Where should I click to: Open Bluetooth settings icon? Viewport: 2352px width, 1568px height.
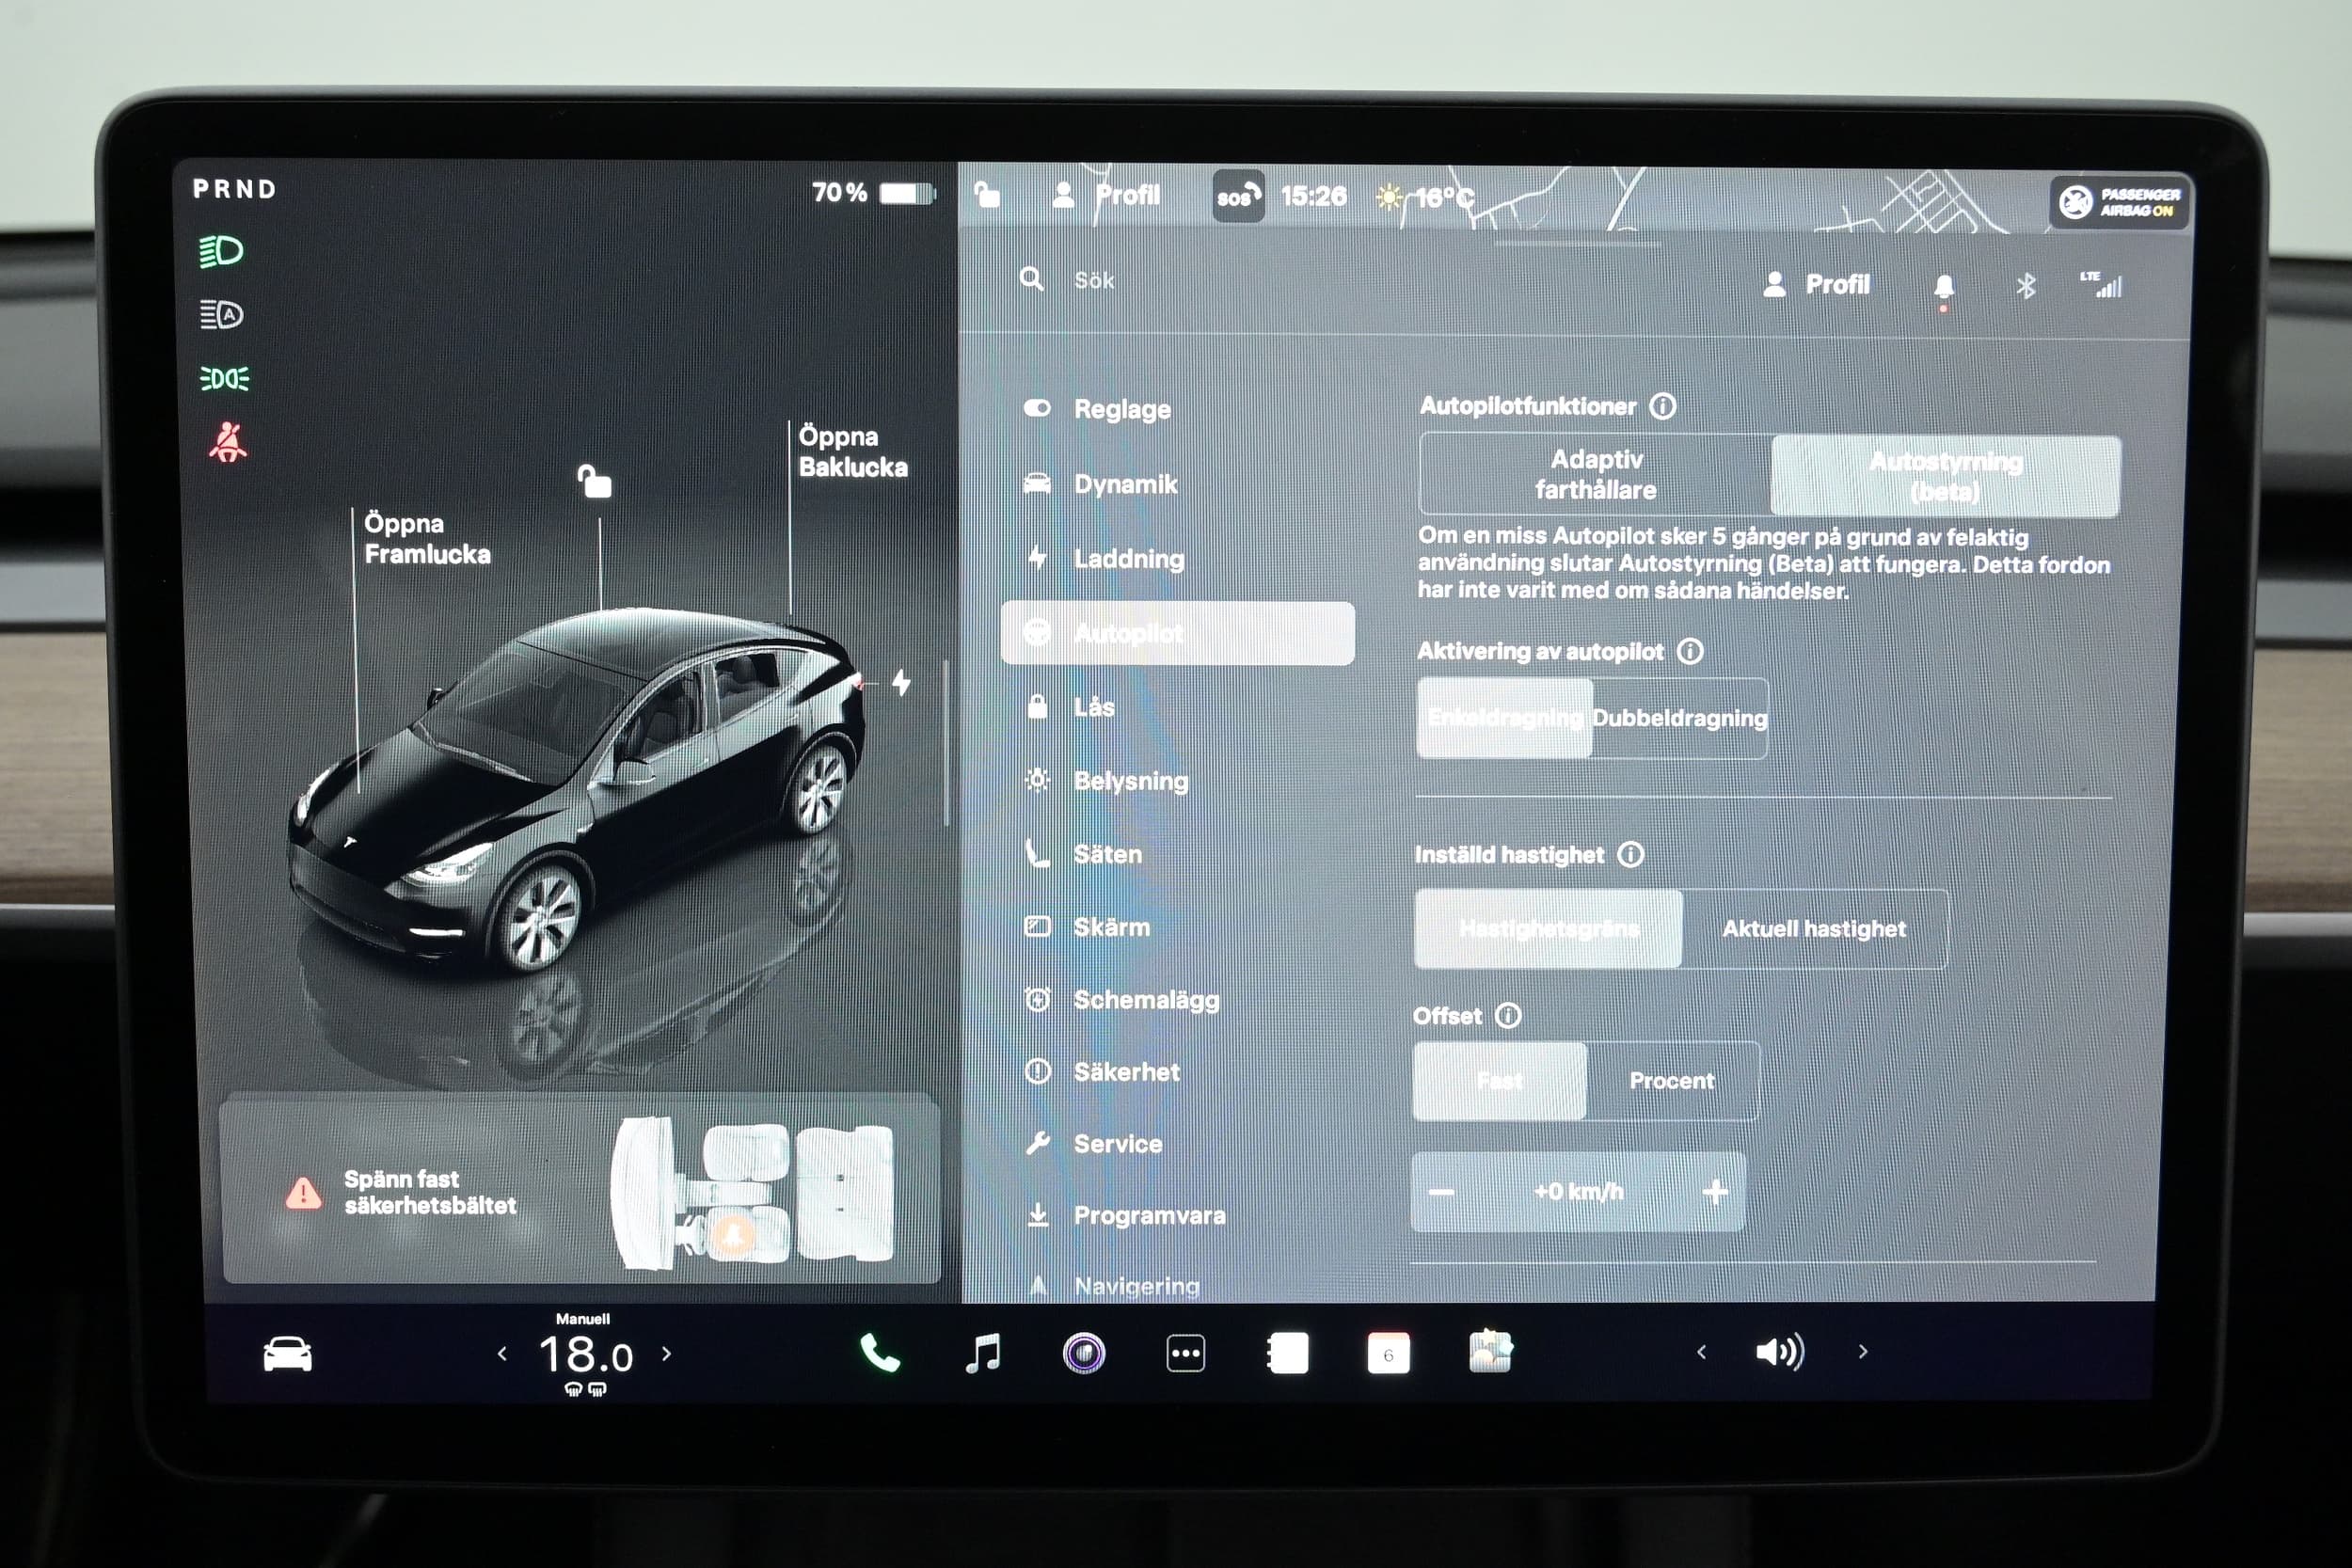pyautogui.click(x=2025, y=286)
